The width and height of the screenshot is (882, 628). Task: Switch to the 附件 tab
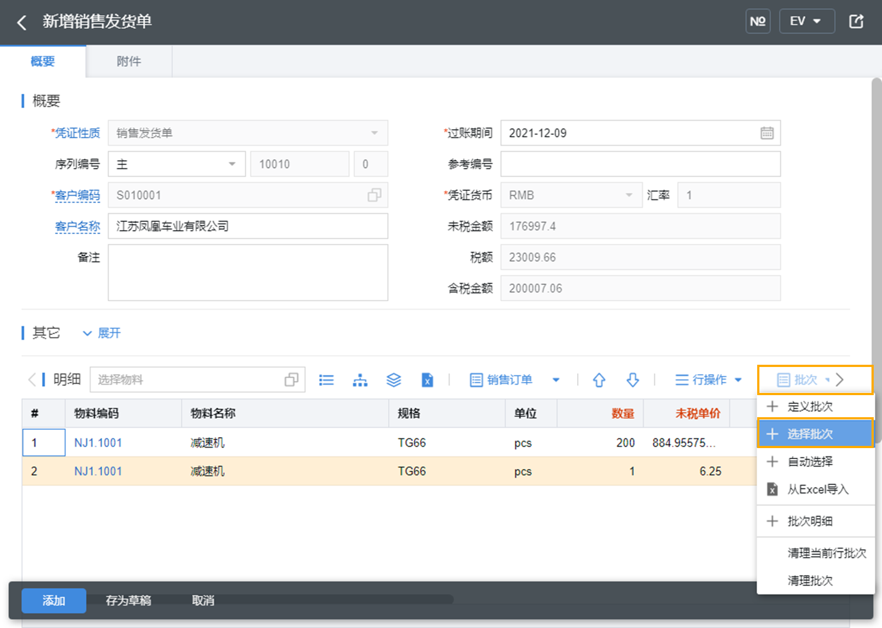pyautogui.click(x=129, y=61)
